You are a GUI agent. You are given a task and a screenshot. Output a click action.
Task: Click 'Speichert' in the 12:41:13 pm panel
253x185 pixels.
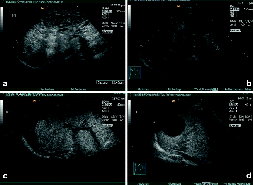pyautogui.click(x=235, y=30)
